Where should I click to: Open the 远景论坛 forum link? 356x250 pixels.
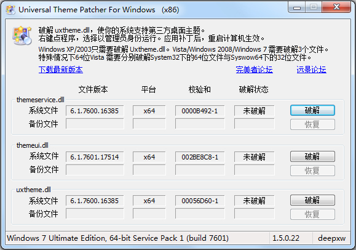[311, 70]
